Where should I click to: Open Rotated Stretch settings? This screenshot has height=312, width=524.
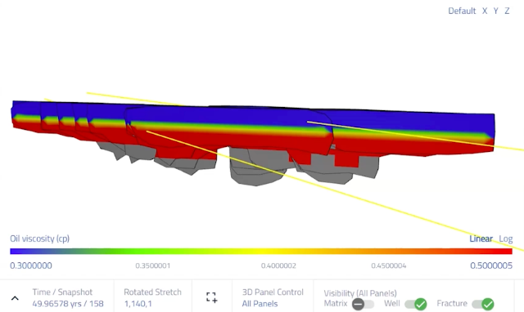click(152, 297)
